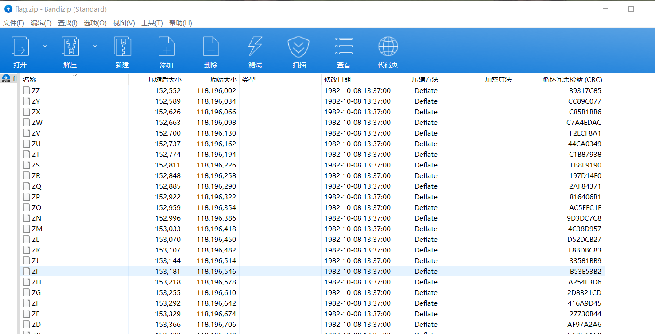655x334 pixels.
Task: Select the file name ZF
Action: click(35, 303)
